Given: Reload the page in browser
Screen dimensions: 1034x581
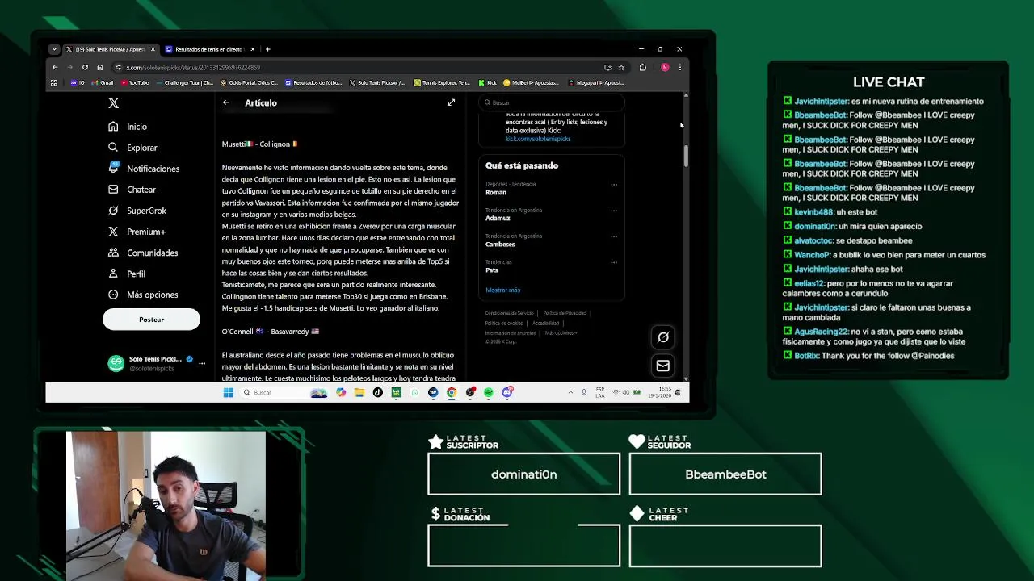Looking at the screenshot, I should pos(85,68).
